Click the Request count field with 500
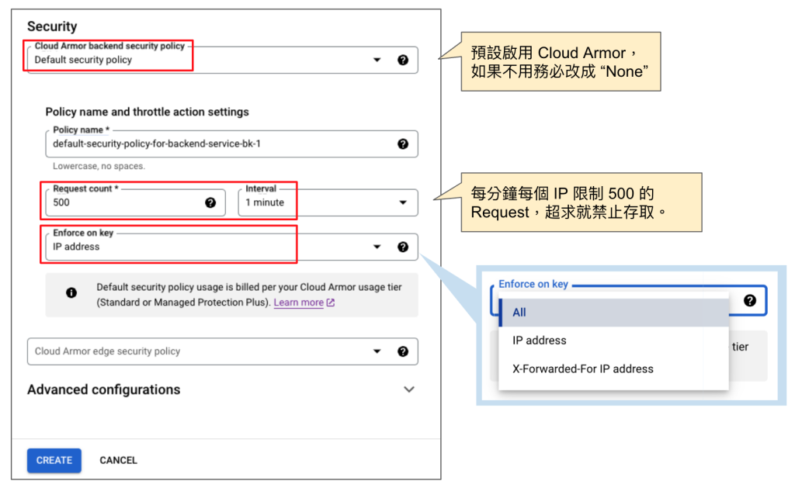Image resolution: width=795 pixels, height=491 pixels. 135,202
